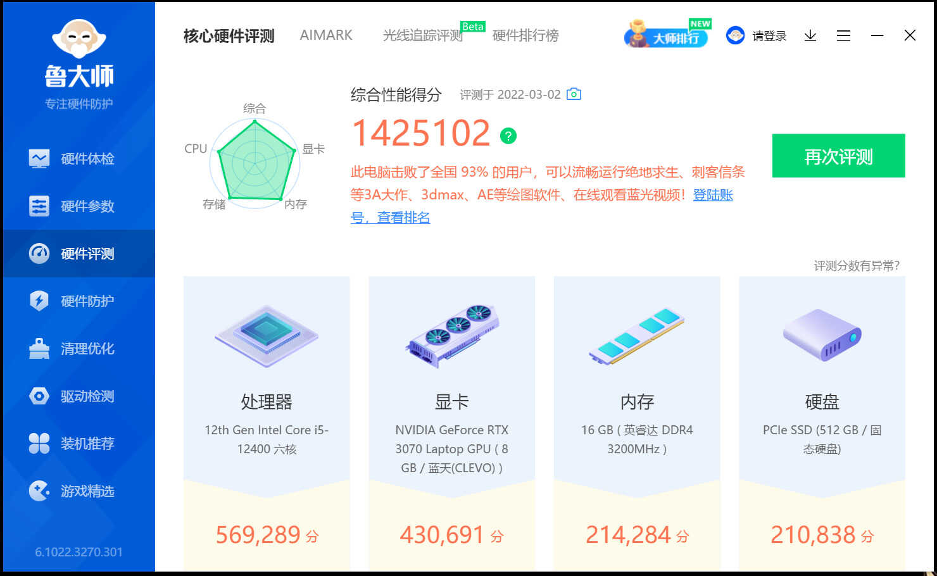Click version number 6.1022.3270.301
Viewport: 937px width, 576px height.
pos(79,552)
